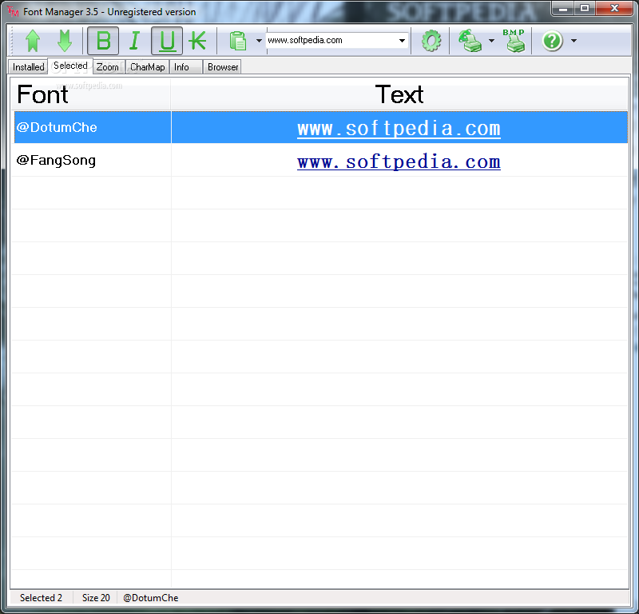The width and height of the screenshot is (639, 614).
Task: Open the CharMap tab
Action: coord(148,67)
